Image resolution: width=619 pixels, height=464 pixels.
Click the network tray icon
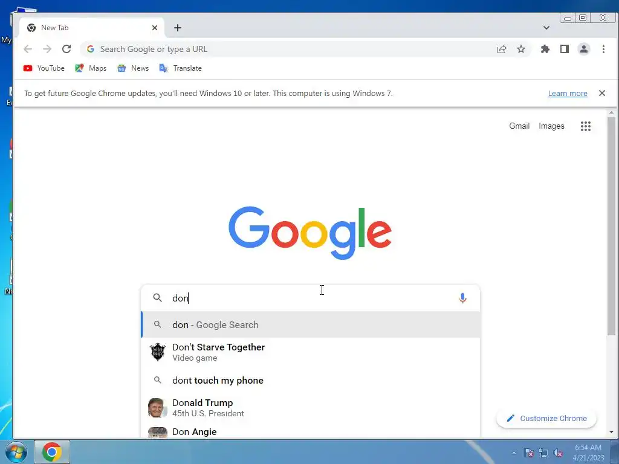tap(543, 453)
